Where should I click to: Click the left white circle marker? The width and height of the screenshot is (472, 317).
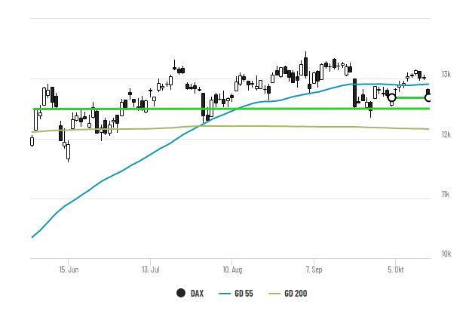click(392, 97)
